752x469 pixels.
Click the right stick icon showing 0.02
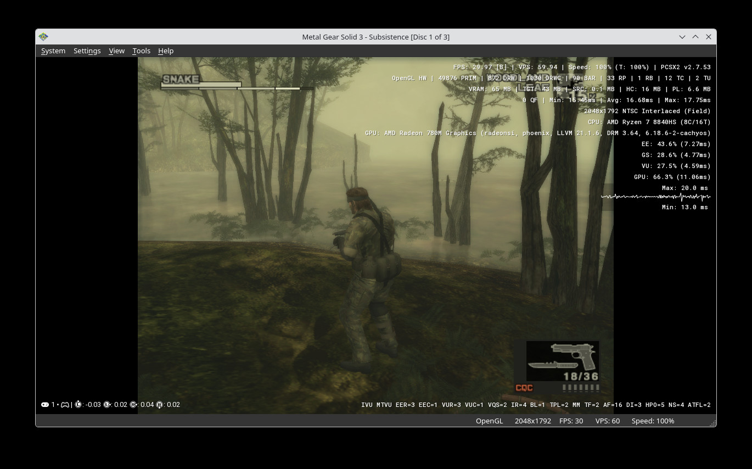160,405
